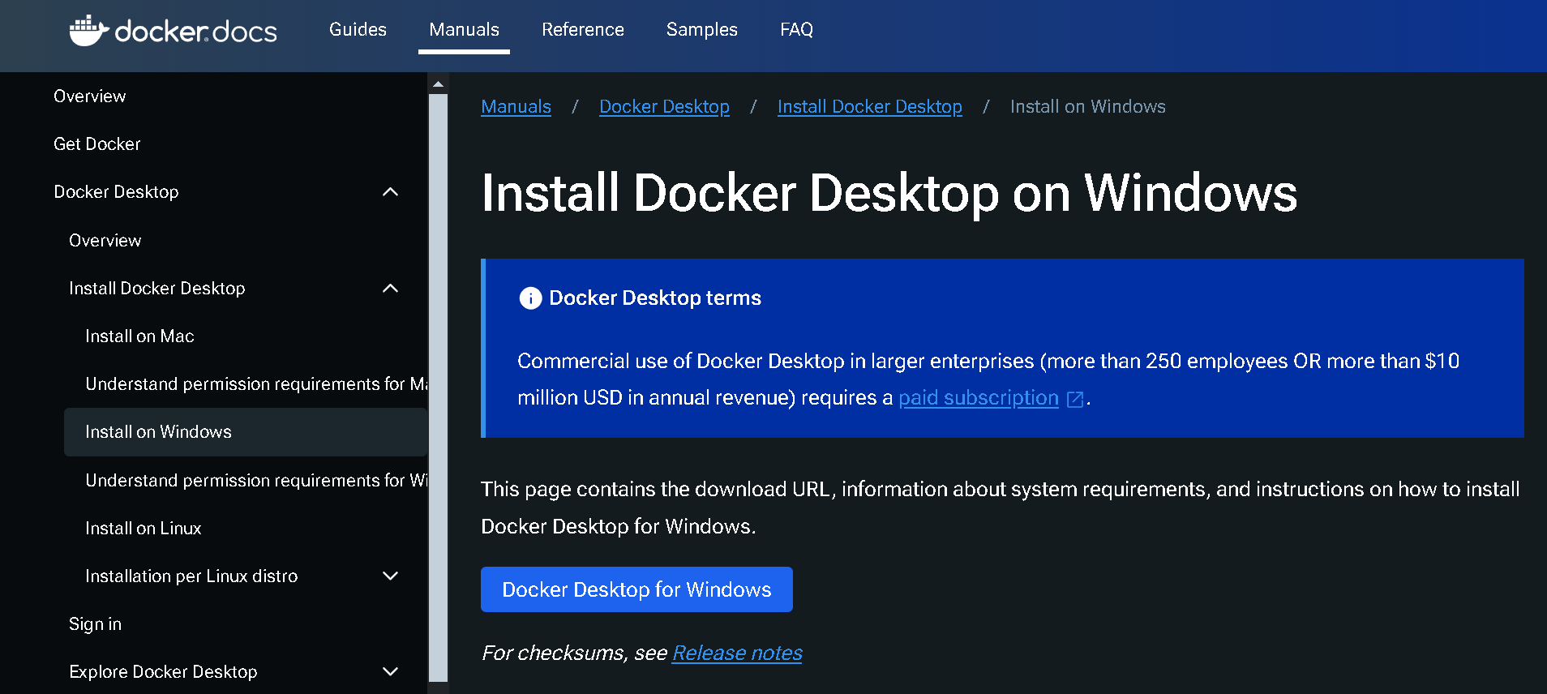Open the paid subscription link
Image resolution: width=1547 pixels, height=694 pixels.
(x=979, y=397)
